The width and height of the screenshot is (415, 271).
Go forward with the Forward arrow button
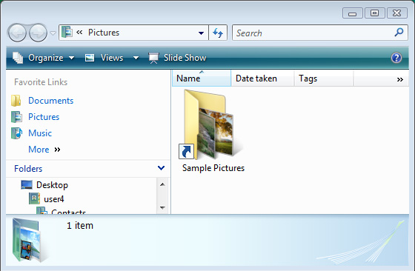38,33
